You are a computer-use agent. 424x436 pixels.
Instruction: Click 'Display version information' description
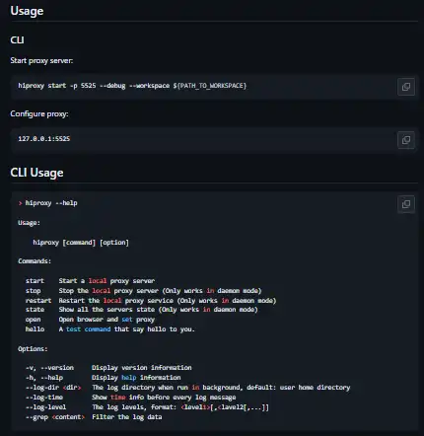point(142,368)
